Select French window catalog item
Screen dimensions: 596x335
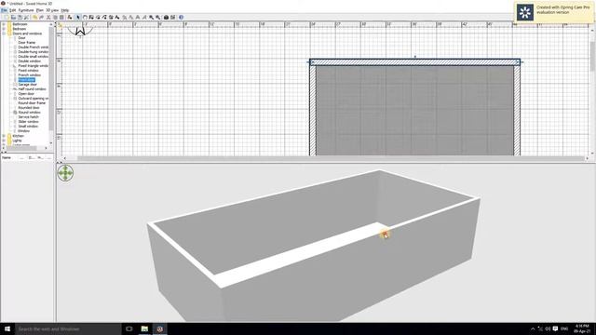tap(29, 75)
